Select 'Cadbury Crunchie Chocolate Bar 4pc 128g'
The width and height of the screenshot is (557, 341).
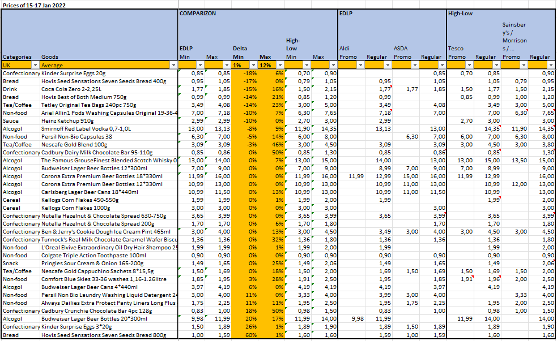[x=97, y=311]
